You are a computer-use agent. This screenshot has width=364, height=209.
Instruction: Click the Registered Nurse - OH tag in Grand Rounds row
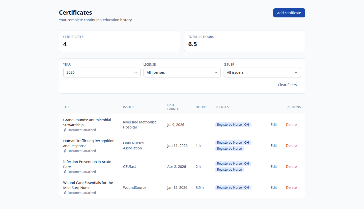[233, 125]
